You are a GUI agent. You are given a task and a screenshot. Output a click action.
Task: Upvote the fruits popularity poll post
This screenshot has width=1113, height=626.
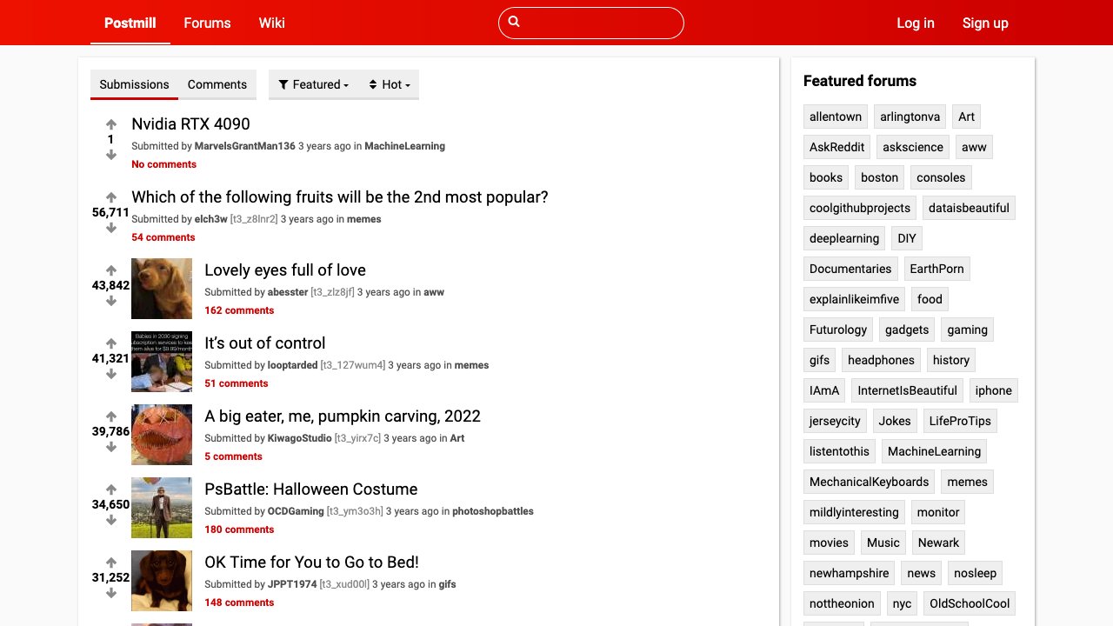point(111,197)
